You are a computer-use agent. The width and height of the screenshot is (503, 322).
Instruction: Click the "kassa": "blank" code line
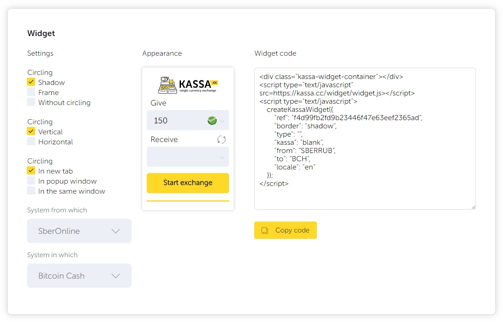point(299,143)
